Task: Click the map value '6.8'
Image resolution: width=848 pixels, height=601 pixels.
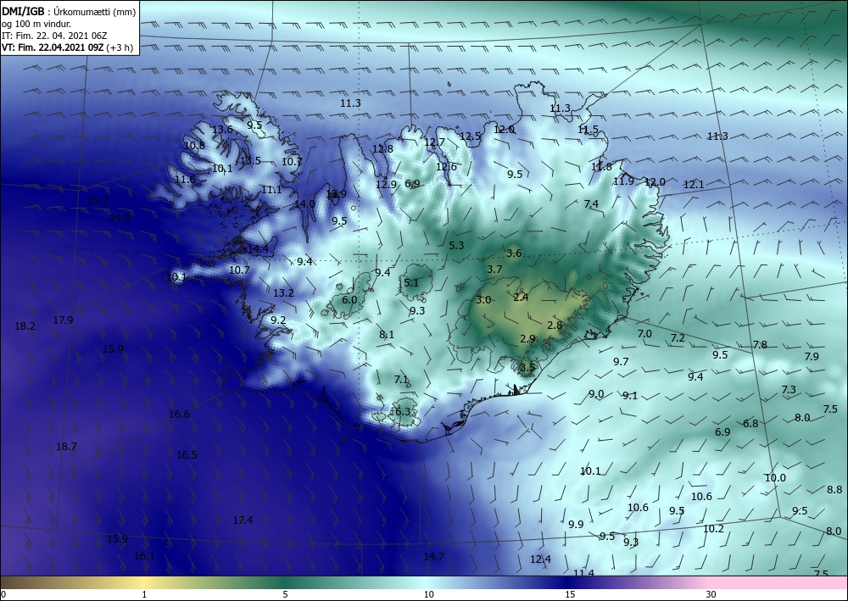Action: pos(750,423)
